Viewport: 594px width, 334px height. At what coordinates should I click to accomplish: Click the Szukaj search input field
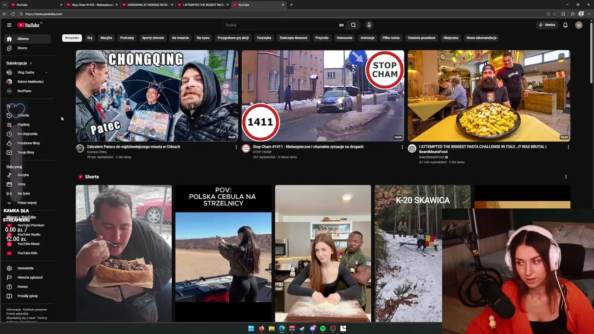(281, 25)
